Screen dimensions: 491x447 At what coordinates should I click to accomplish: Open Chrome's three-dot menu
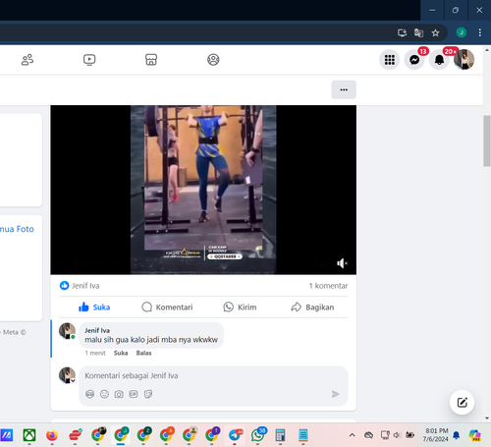(x=480, y=32)
